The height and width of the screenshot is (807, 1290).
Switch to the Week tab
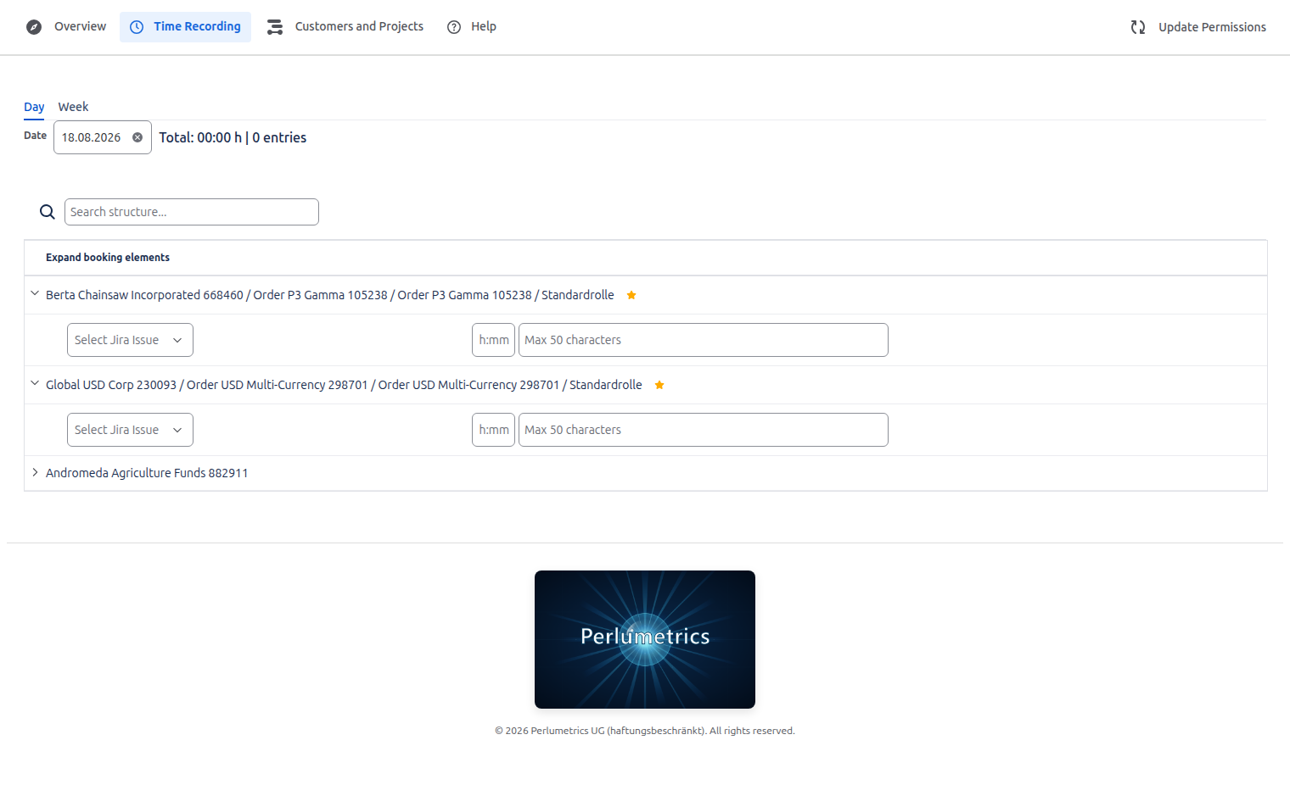(73, 107)
